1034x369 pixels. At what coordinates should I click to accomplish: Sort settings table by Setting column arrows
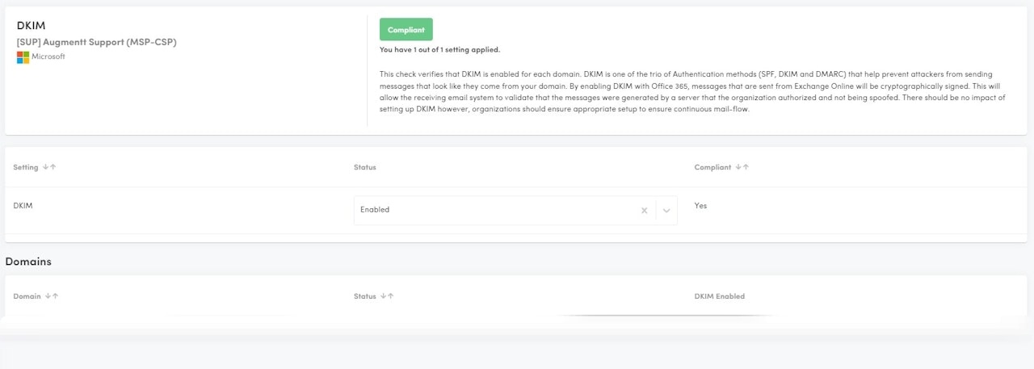pyautogui.click(x=49, y=167)
